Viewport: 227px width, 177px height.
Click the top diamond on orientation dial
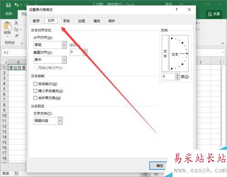coord(172,39)
